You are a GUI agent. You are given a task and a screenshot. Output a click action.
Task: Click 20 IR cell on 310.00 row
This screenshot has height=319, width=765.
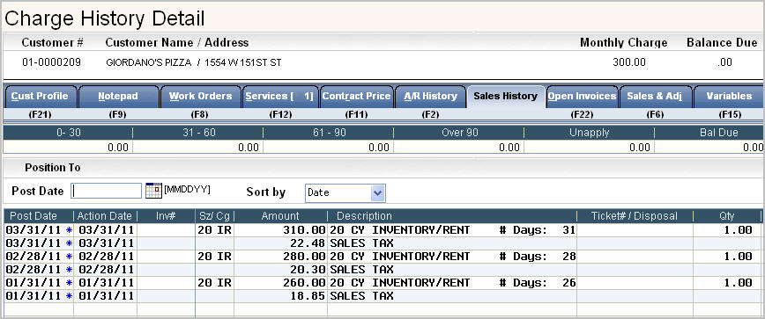[x=215, y=230]
